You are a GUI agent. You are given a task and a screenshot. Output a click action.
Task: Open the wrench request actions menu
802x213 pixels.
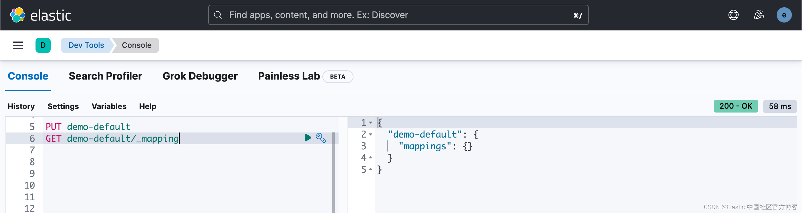pos(321,138)
